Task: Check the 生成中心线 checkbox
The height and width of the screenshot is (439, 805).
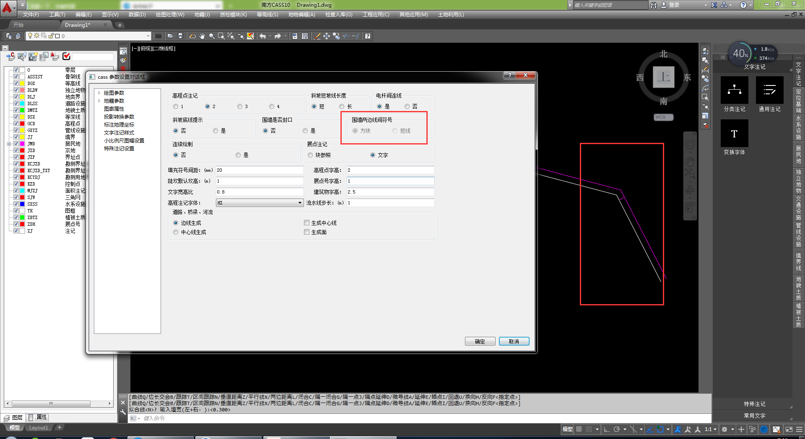Action: 307,223
